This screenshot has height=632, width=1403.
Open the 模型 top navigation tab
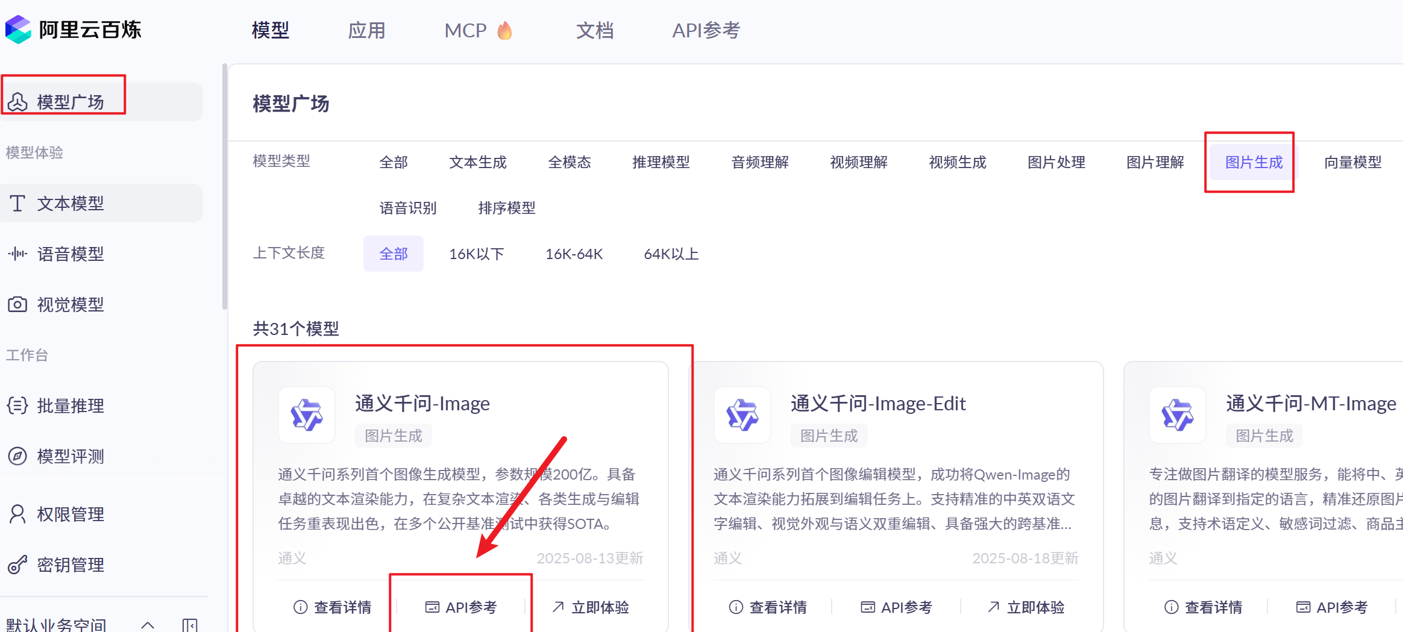coord(271,30)
